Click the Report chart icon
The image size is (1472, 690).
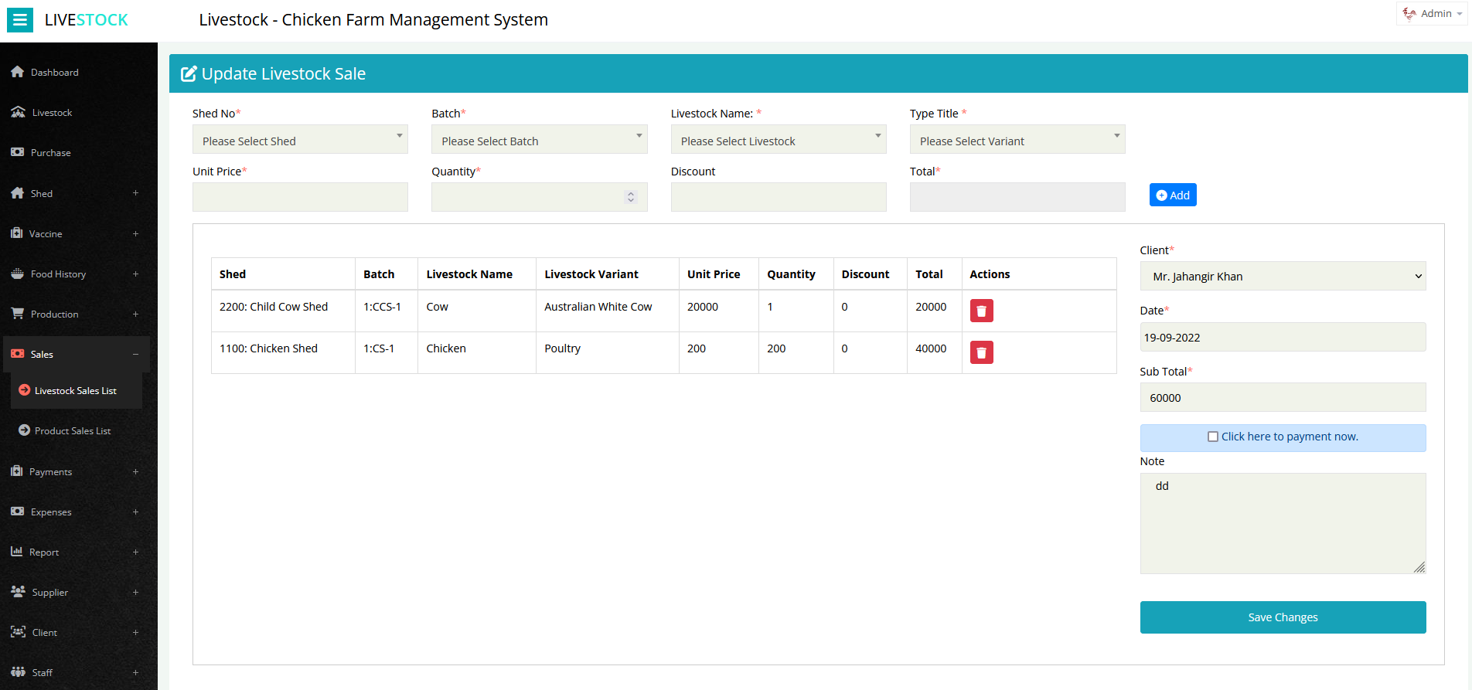(17, 552)
